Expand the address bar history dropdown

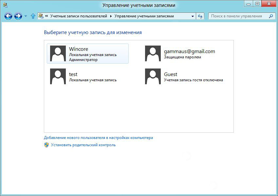193,16
